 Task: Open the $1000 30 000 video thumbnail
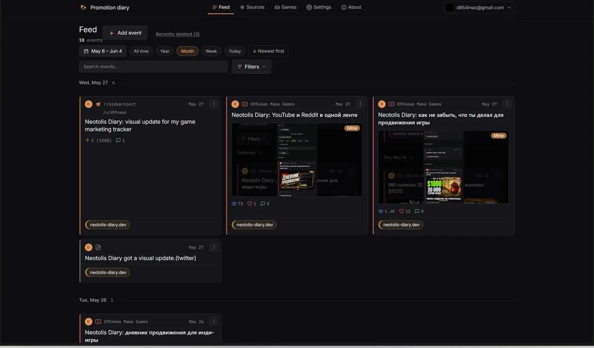coord(443,167)
